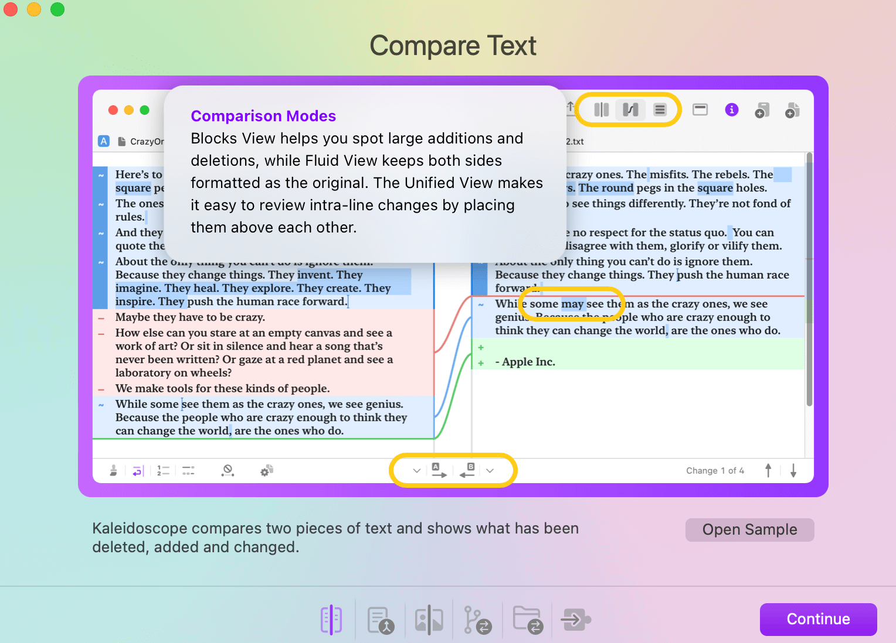Click copy B to left arrow icon
Screen dimensions: 896x643
(x=467, y=470)
